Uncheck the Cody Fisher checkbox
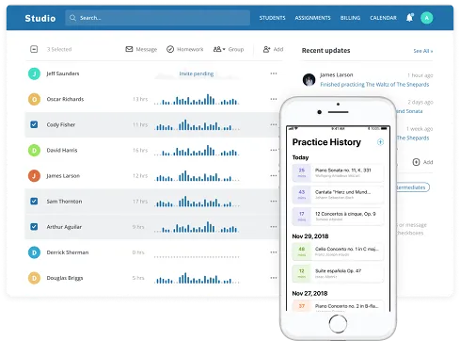 coord(34,124)
